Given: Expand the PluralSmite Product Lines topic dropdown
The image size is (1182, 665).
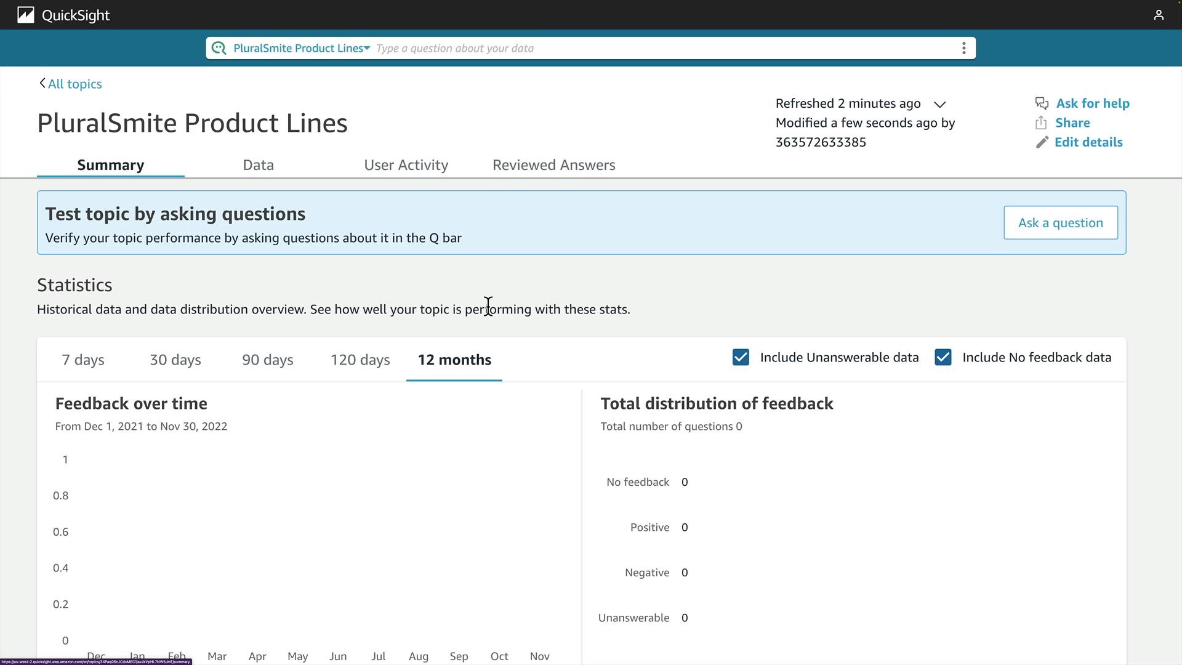Looking at the screenshot, I should point(302,48).
